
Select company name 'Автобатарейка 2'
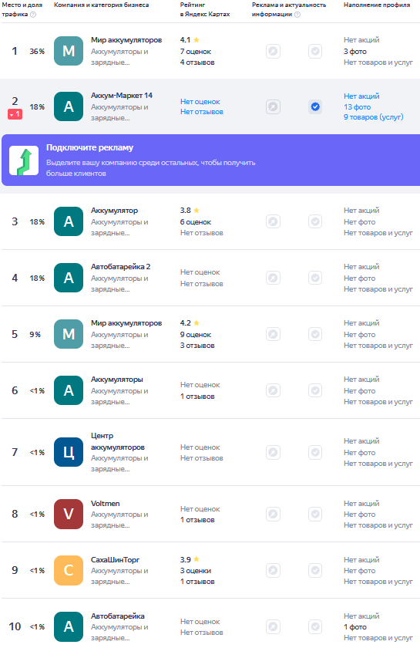120,267
